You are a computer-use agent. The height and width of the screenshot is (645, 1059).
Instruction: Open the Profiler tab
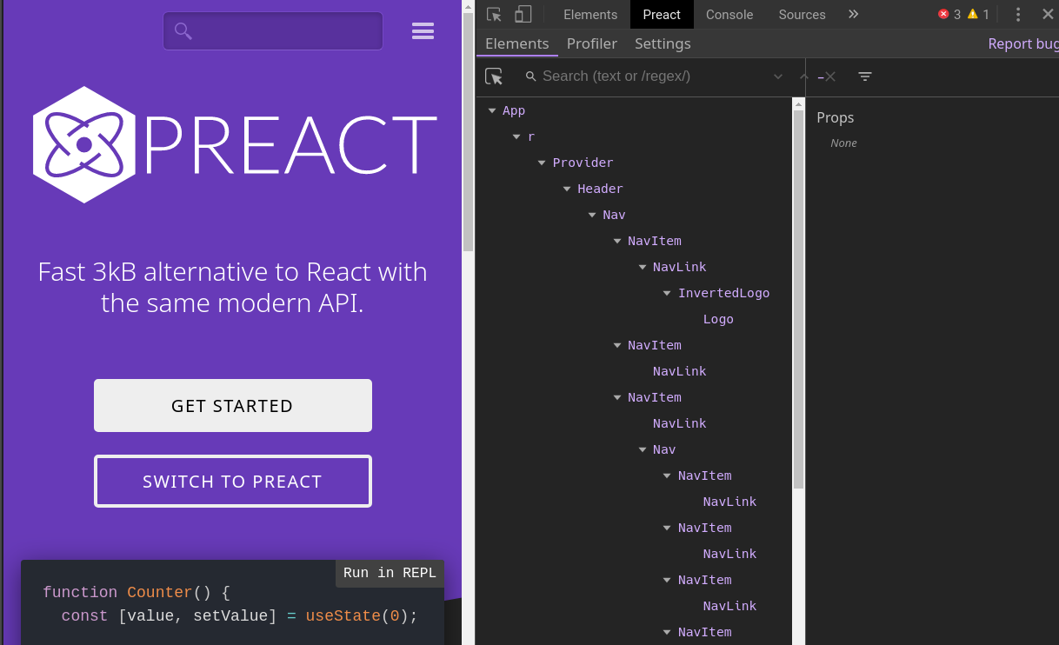[592, 43]
